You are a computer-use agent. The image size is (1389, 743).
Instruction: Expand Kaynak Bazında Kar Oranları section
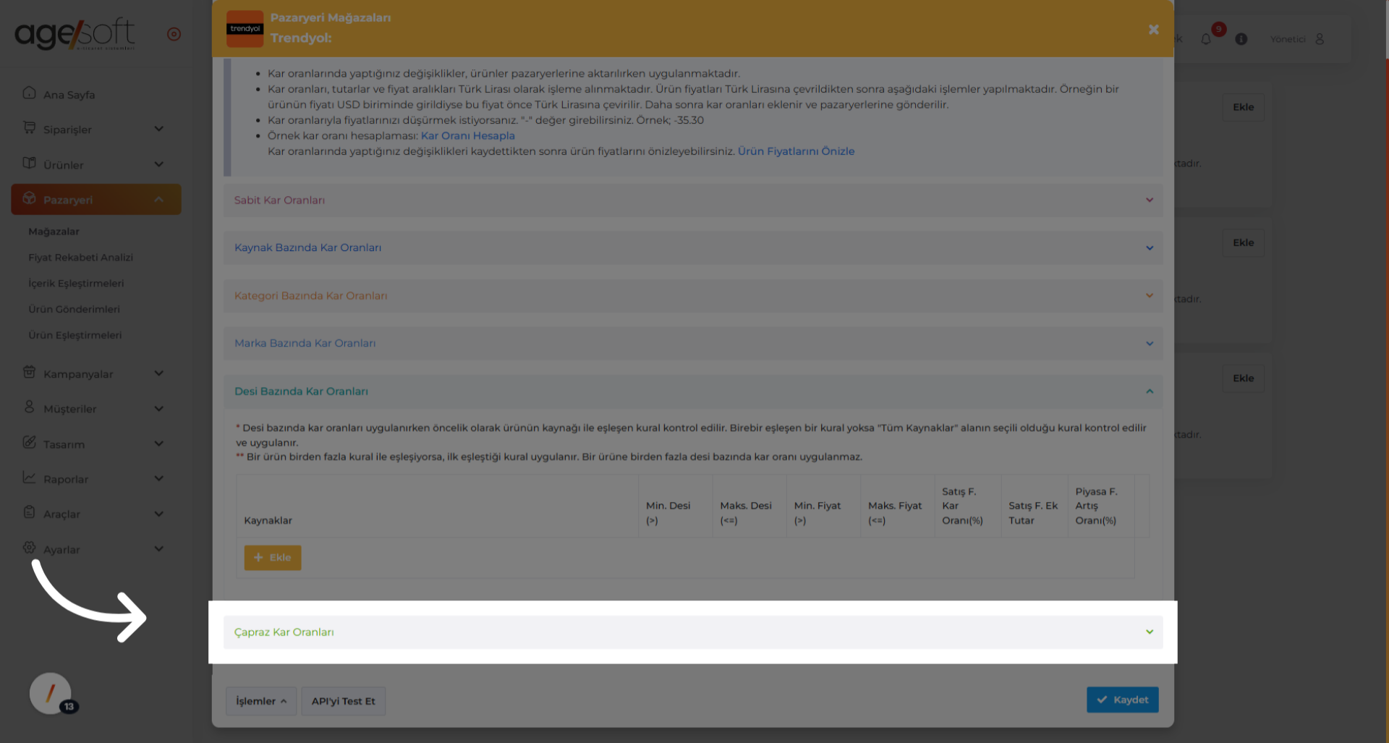(x=693, y=247)
